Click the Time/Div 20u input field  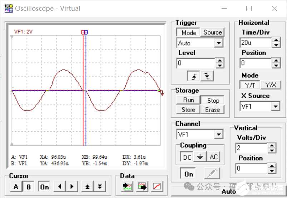coord(256,43)
